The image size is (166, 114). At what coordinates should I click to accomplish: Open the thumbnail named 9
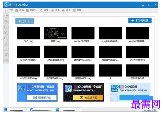110,70
